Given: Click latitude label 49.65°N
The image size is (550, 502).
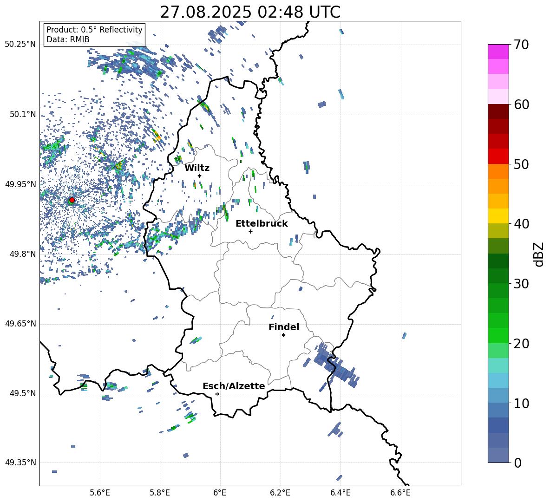Looking at the screenshot, I should pyautogui.click(x=20, y=323).
